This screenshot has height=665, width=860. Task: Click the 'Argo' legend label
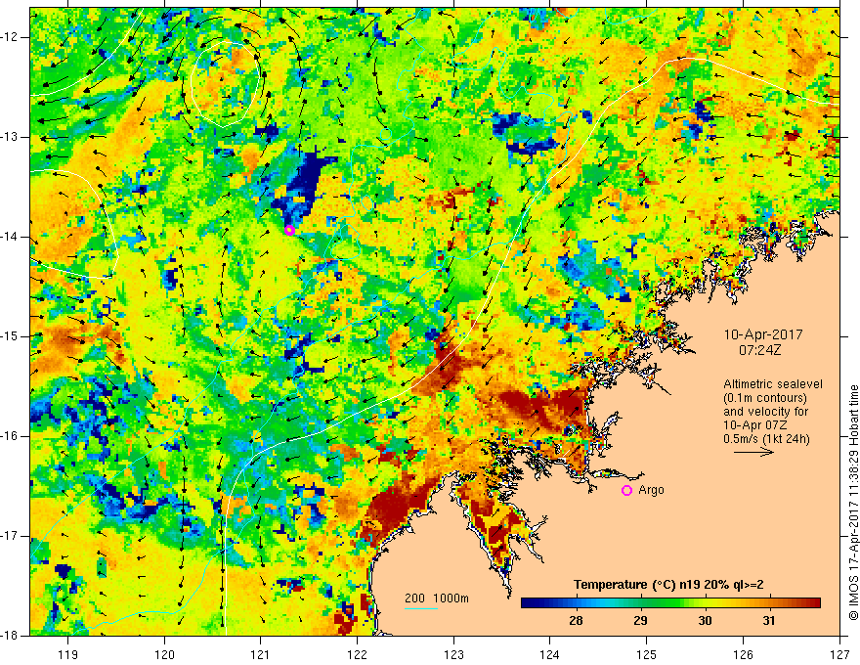pyautogui.click(x=651, y=490)
